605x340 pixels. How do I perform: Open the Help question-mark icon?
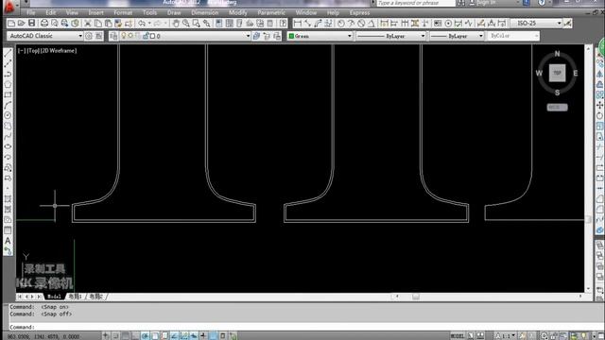tap(284, 24)
